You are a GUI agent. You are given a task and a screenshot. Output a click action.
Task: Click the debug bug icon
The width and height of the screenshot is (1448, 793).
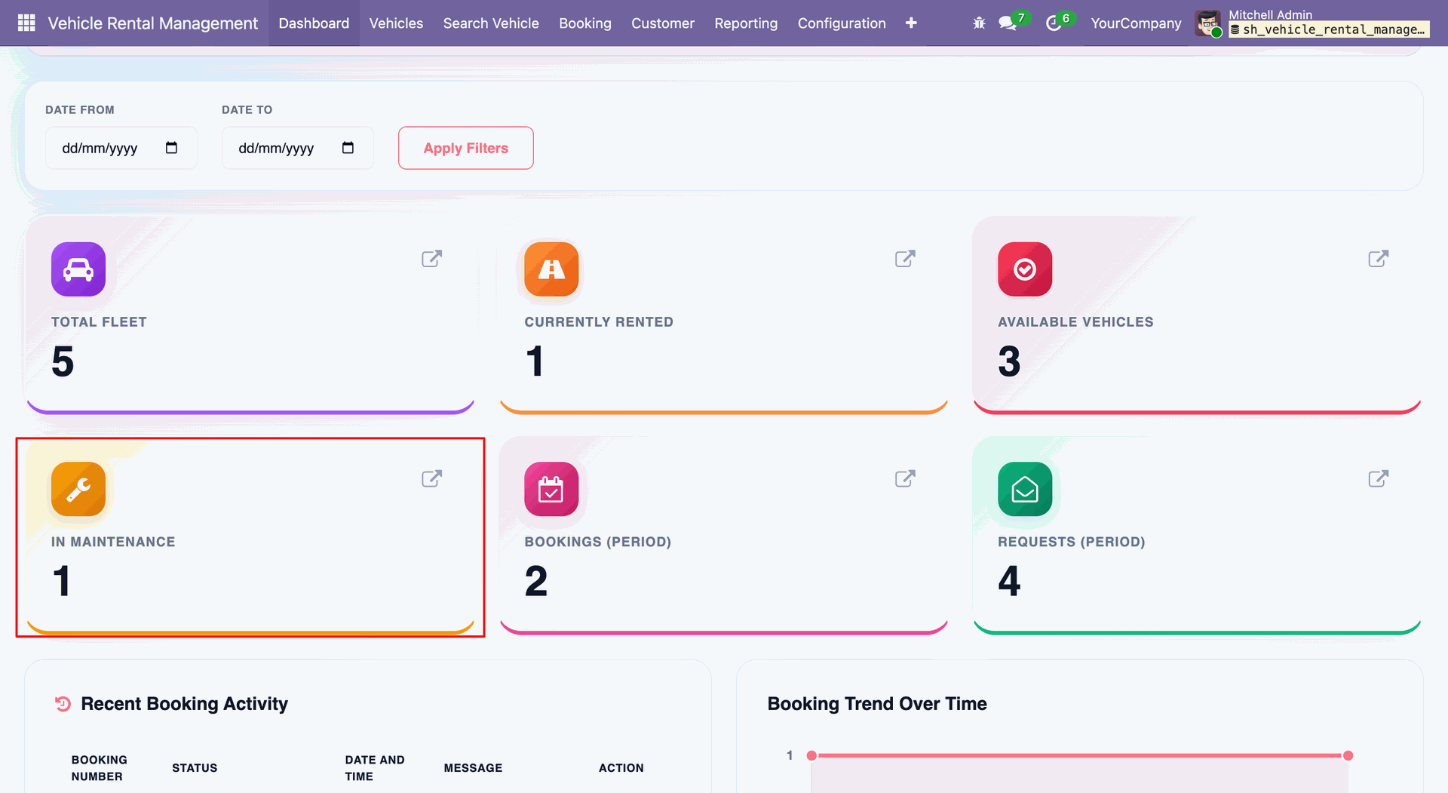[x=979, y=23]
